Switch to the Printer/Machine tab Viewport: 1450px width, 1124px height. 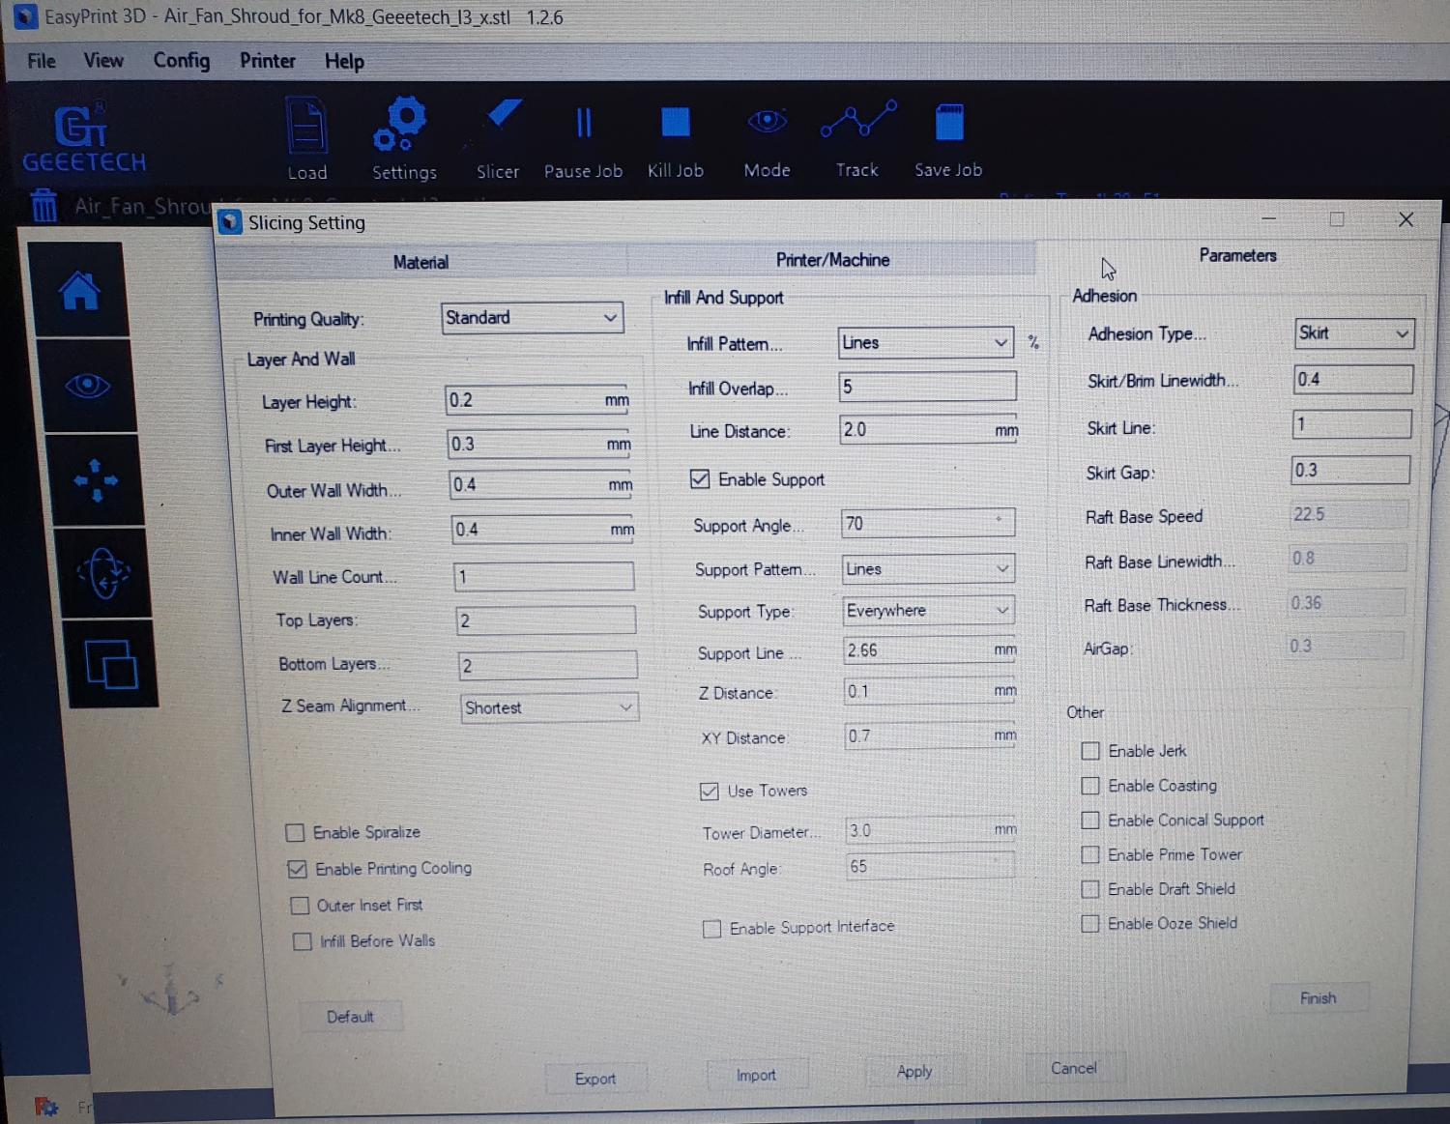point(832,260)
